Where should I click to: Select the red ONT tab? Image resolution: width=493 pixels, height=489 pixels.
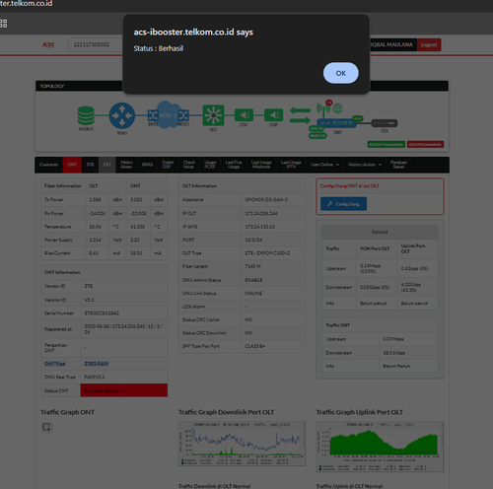click(72, 165)
